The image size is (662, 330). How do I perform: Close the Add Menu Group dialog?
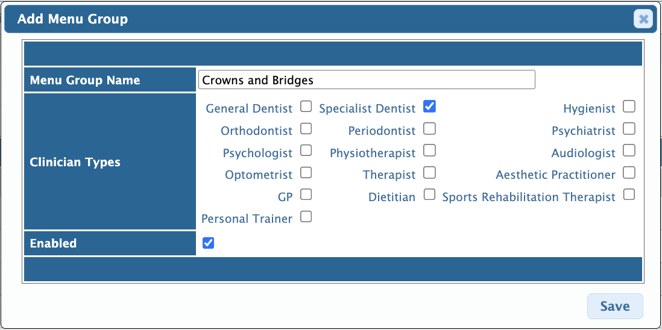tap(643, 19)
